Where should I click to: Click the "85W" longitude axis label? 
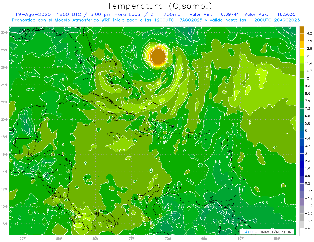coord(59,239)
